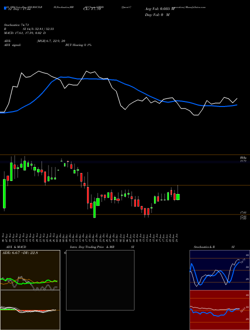Open the red RSI mini chart

[x=219, y=310]
